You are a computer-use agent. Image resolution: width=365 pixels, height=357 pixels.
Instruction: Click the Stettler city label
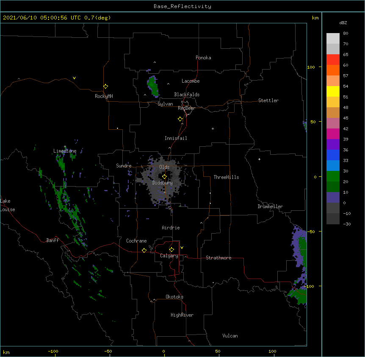[268, 100]
